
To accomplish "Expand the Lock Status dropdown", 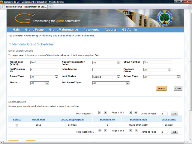I will tap(118, 77).
